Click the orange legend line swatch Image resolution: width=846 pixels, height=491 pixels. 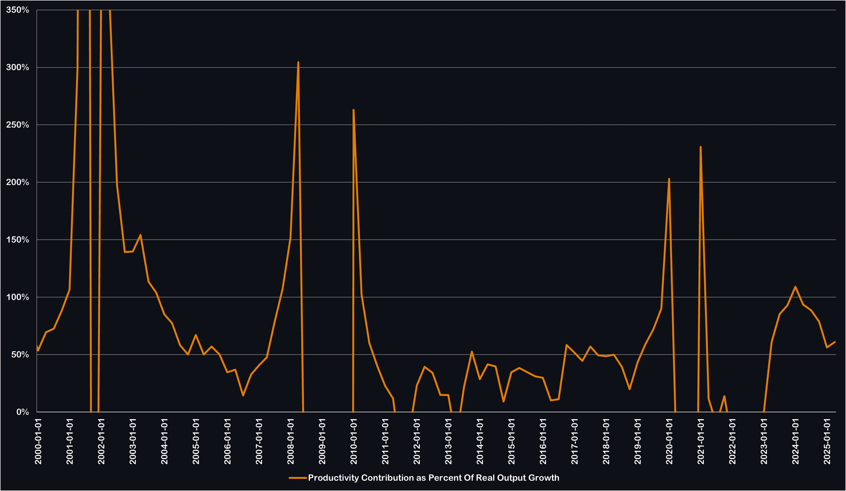click(x=297, y=478)
